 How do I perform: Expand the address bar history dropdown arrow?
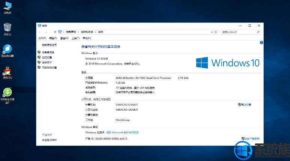point(212,32)
